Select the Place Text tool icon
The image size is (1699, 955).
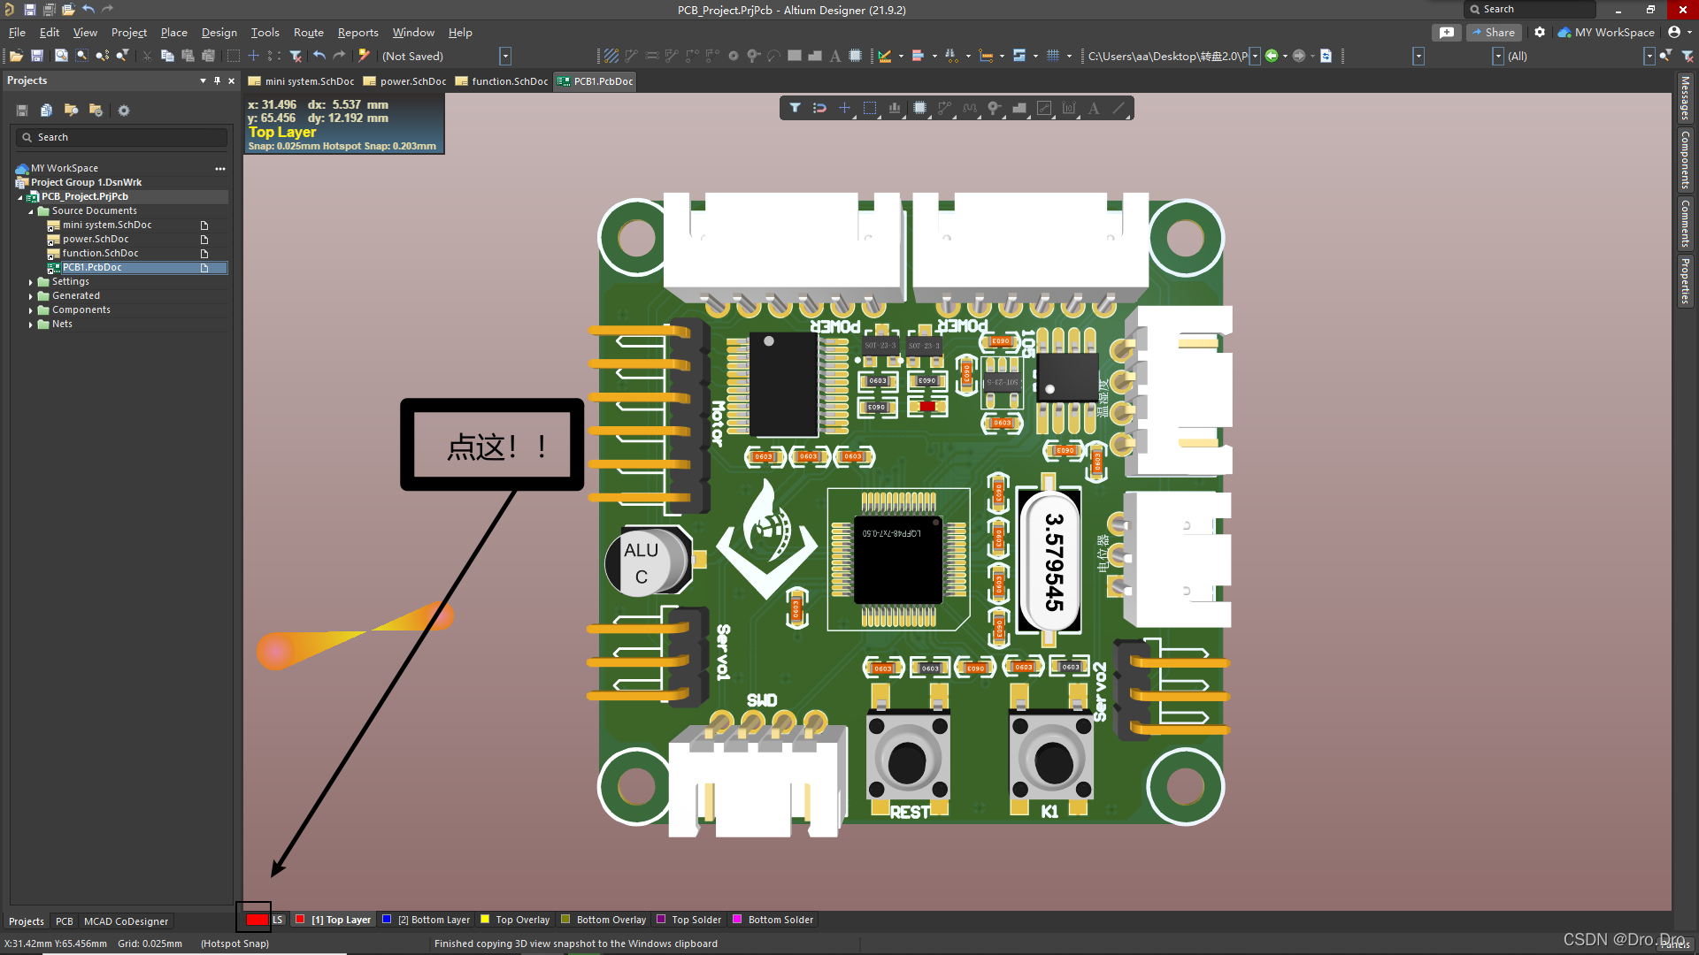[1094, 108]
